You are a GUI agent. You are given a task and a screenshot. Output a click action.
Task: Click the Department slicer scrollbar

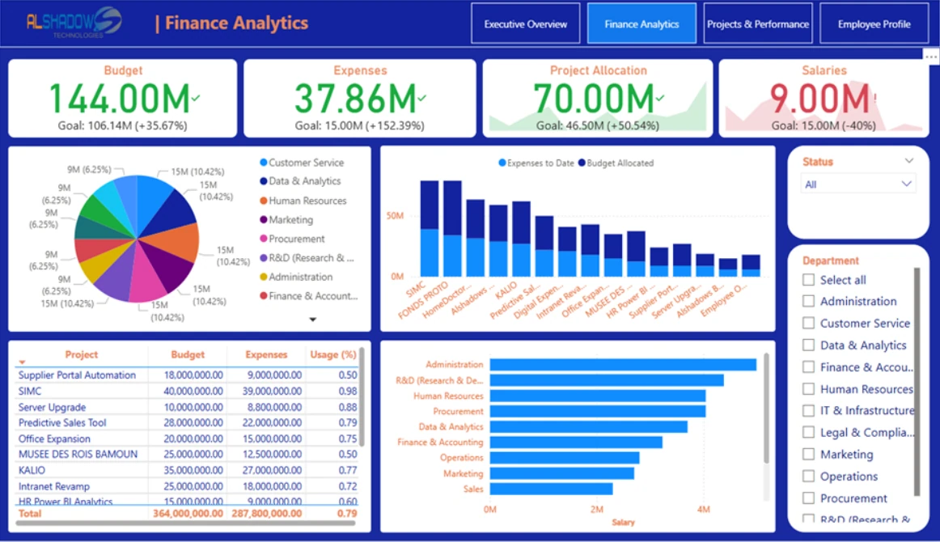917,382
